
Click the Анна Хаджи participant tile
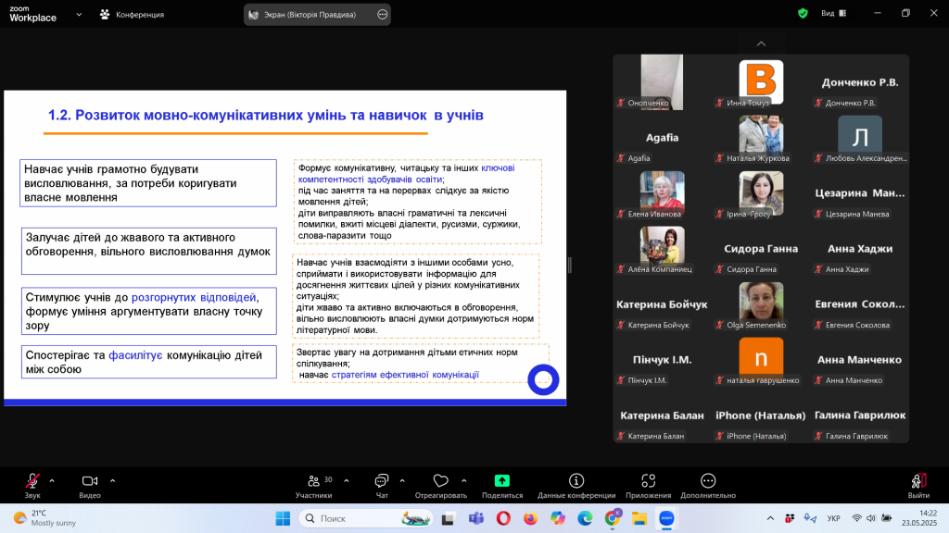[x=859, y=249]
